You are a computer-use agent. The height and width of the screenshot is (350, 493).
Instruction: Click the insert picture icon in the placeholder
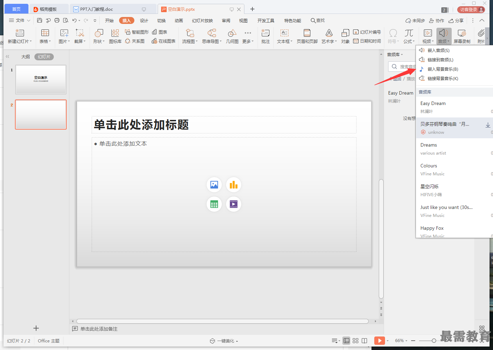click(x=214, y=185)
